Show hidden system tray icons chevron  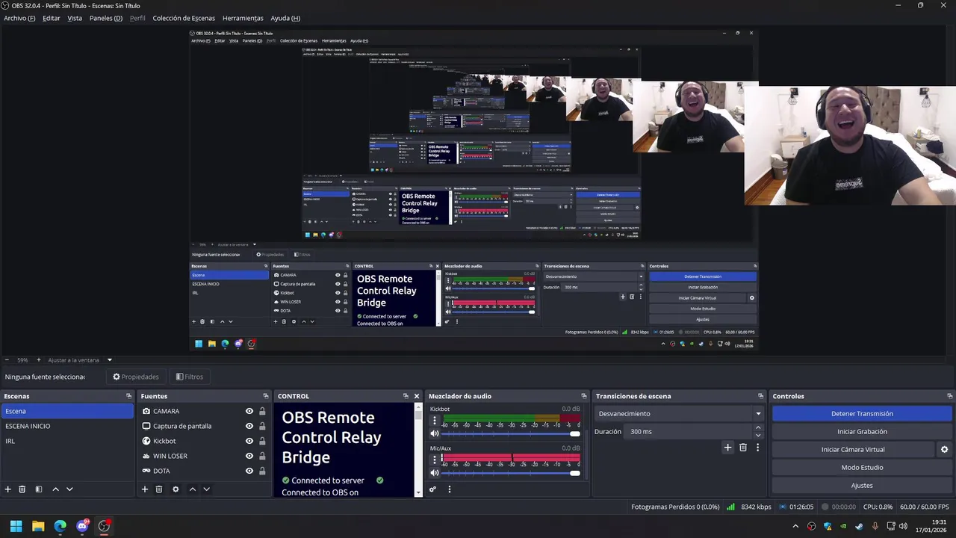[x=795, y=526]
